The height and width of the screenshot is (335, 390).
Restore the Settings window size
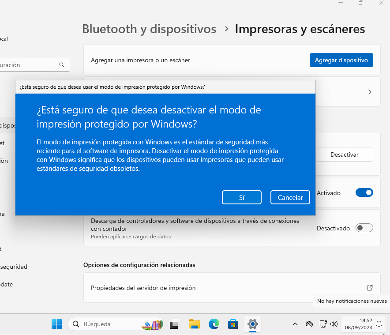click(x=360, y=3)
